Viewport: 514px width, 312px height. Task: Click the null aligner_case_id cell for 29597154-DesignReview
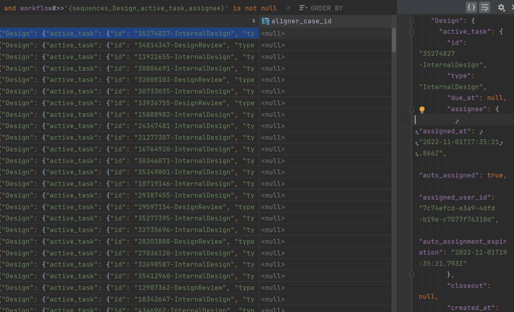pyautogui.click(x=325, y=207)
